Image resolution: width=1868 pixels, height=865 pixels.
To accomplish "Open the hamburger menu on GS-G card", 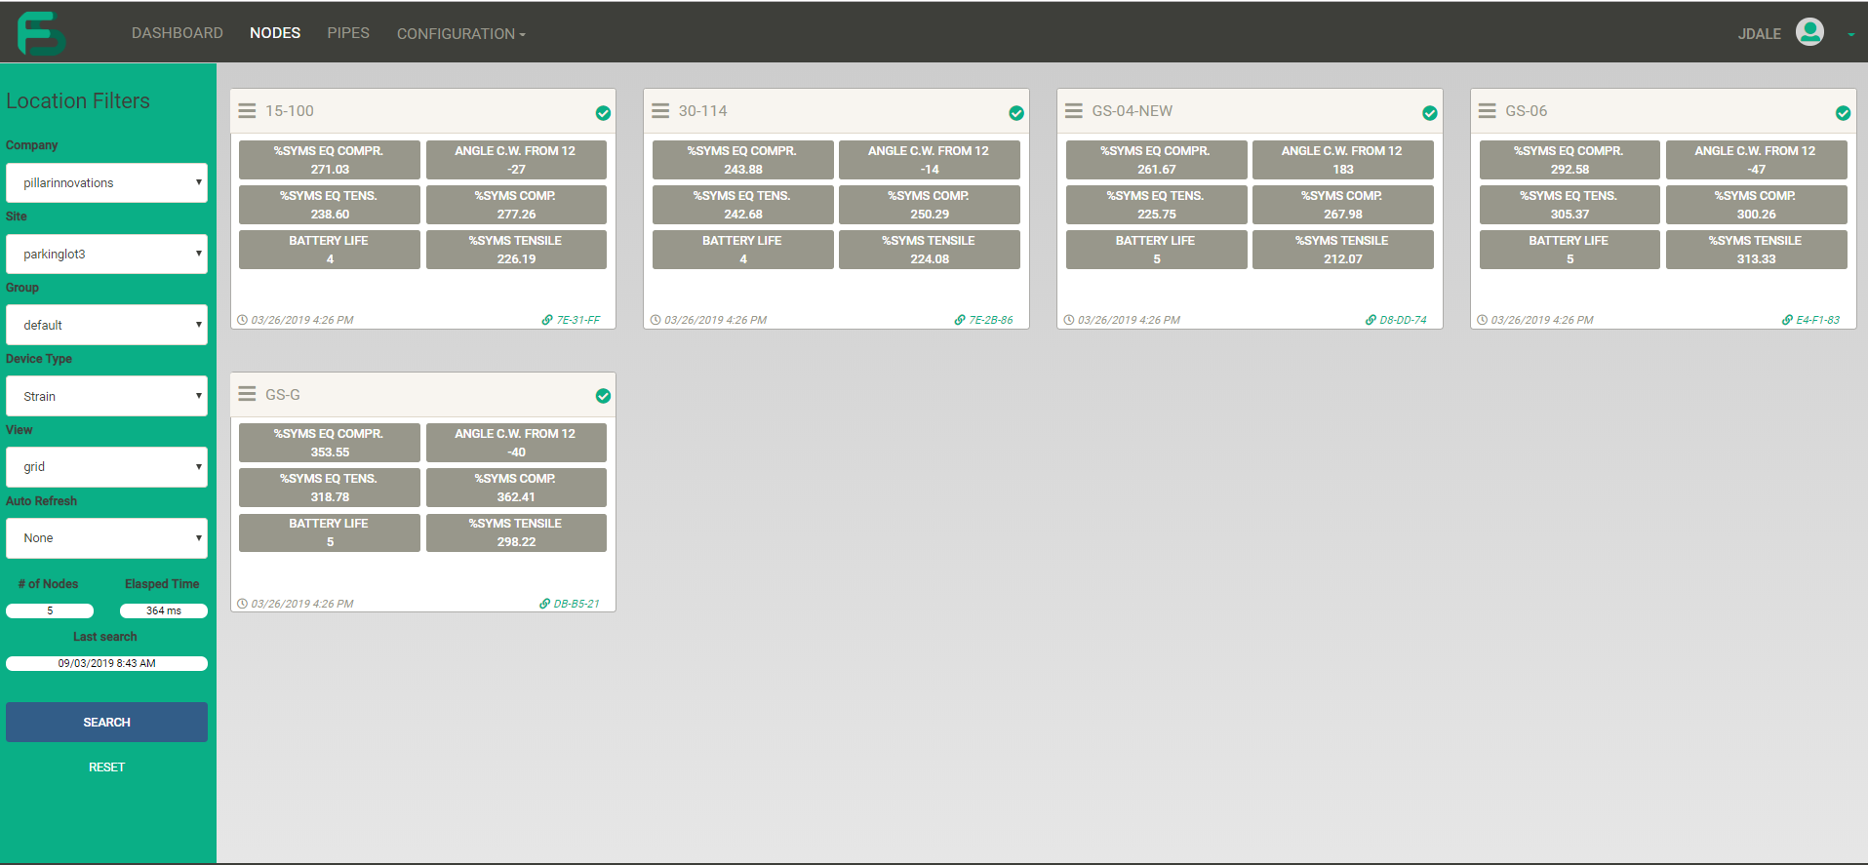I will [x=248, y=395].
